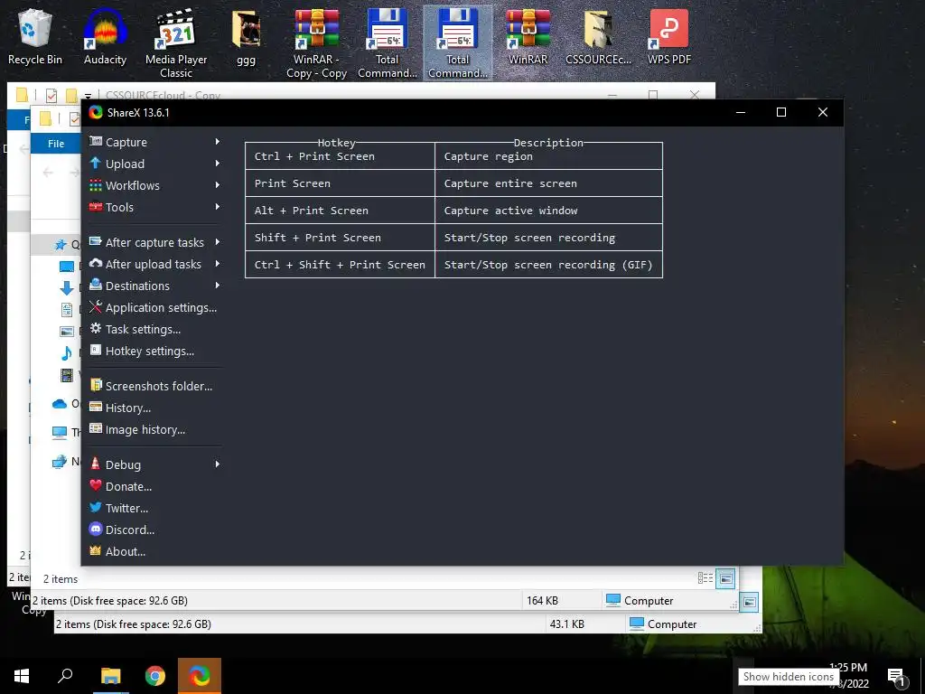
Task: Click the Hotkey settings icon
Action: pos(96,350)
